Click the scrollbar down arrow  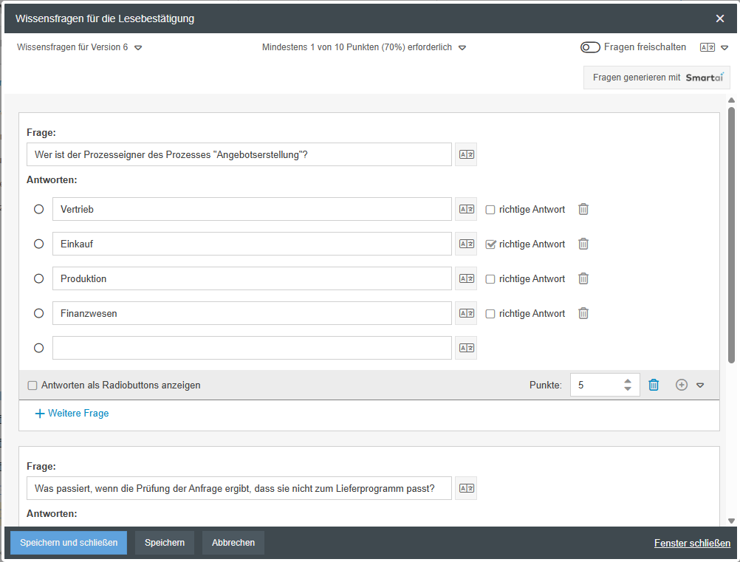(731, 521)
